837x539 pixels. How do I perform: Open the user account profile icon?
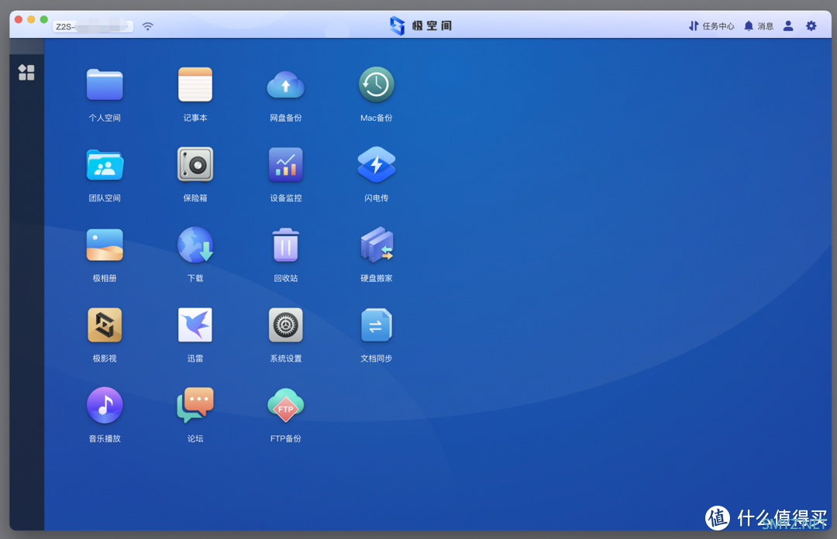(x=788, y=26)
